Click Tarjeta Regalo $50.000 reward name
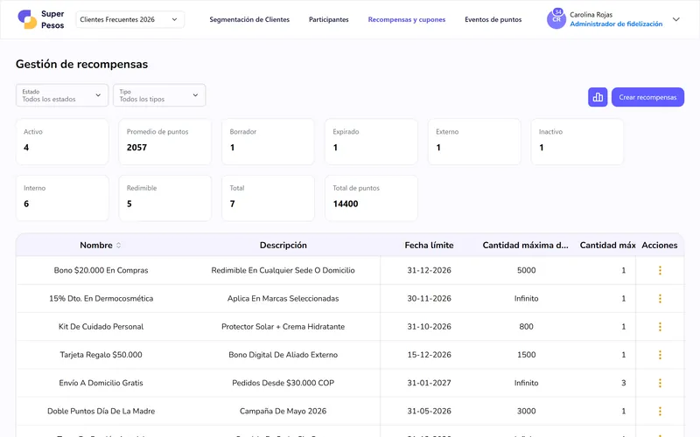Image resolution: width=700 pixels, height=437 pixels. coord(101,355)
